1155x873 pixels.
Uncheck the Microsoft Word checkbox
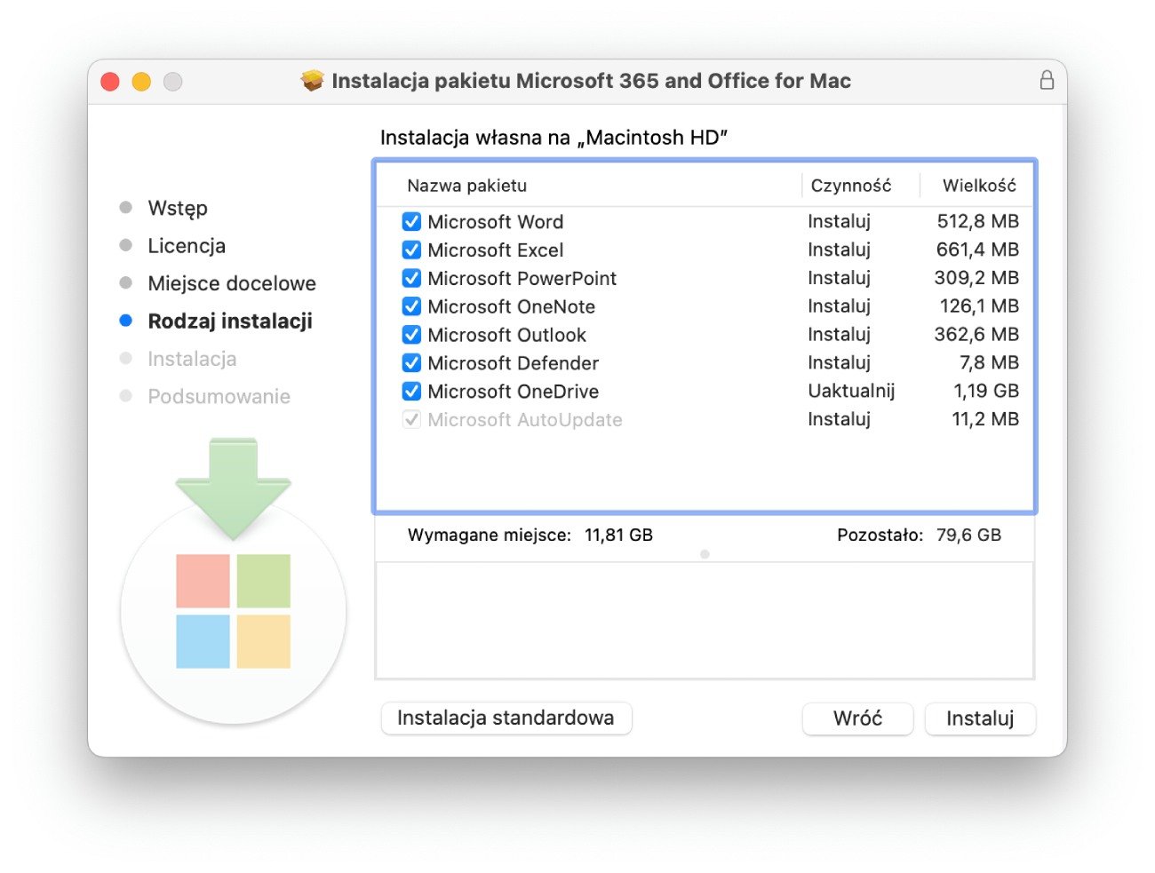[411, 221]
